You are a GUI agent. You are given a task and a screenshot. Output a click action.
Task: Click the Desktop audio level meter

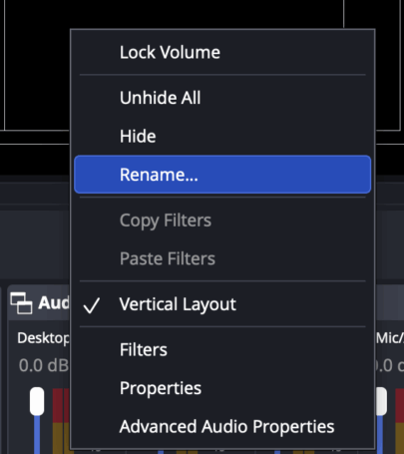(61, 421)
